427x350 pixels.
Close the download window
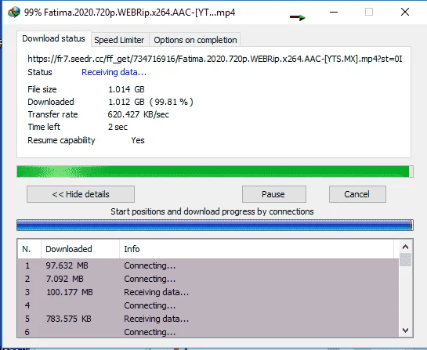[405, 12]
